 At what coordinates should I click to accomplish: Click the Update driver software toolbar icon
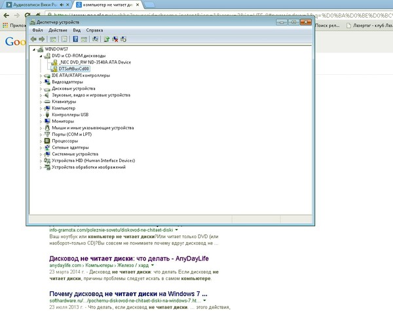coord(107,39)
